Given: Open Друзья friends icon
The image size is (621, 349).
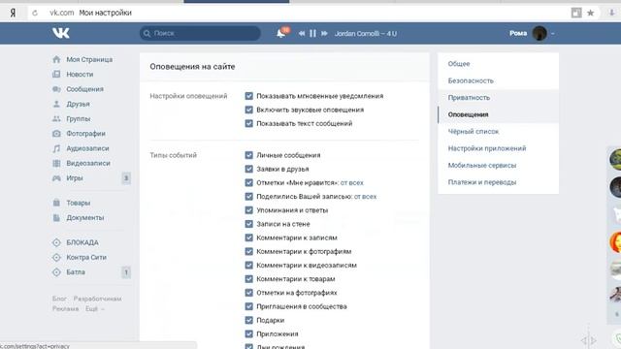Looking at the screenshot, I should pos(56,104).
